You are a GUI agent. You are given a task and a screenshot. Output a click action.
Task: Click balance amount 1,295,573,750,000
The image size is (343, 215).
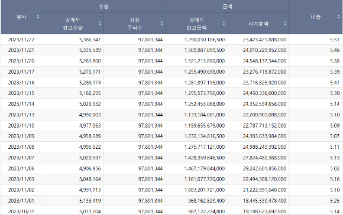[x=205, y=93]
